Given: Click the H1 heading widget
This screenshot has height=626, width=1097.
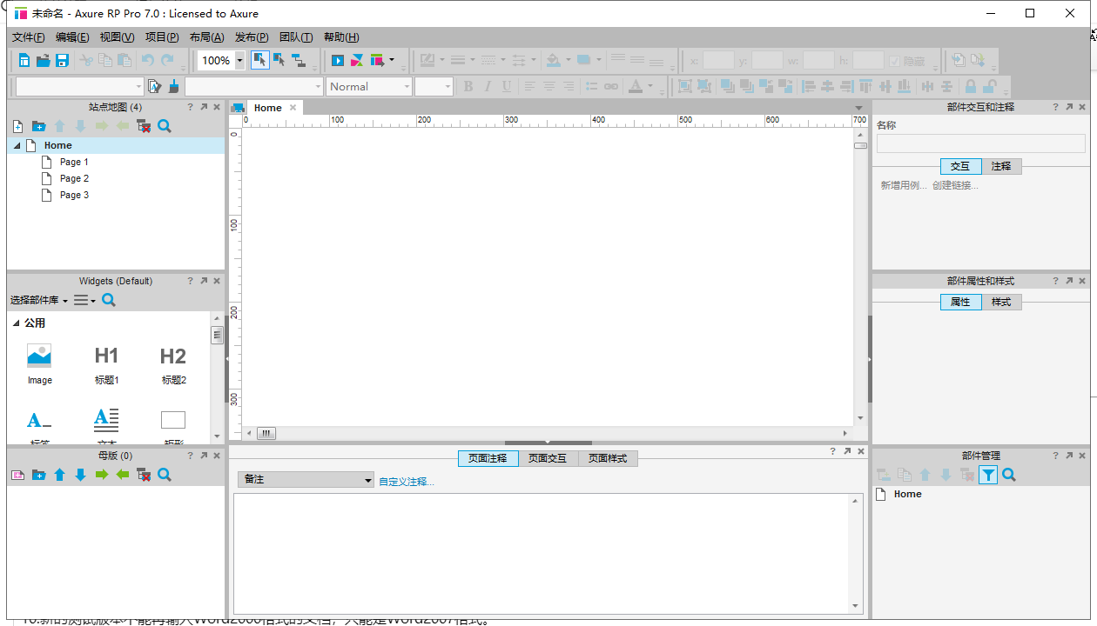Looking at the screenshot, I should click(106, 363).
